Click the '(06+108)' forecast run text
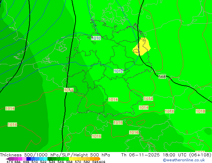The image size is (212, 163). (200, 155)
